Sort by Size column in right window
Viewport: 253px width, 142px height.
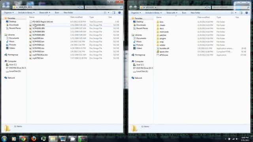pyautogui.click(x=237, y=17)
